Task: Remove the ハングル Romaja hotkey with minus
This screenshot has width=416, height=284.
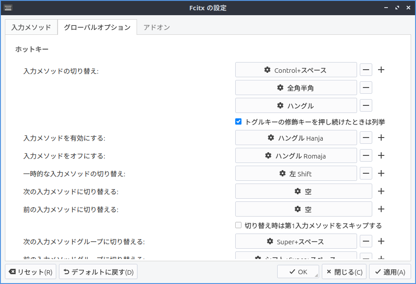Action: pyautogui.click(x=366, y=155)
